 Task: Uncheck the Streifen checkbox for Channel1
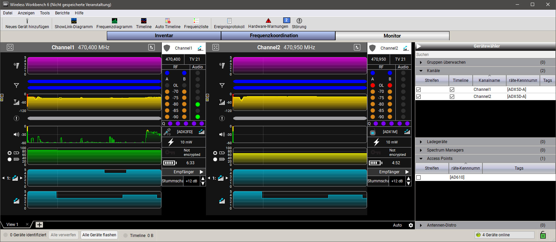coord(418,90)
